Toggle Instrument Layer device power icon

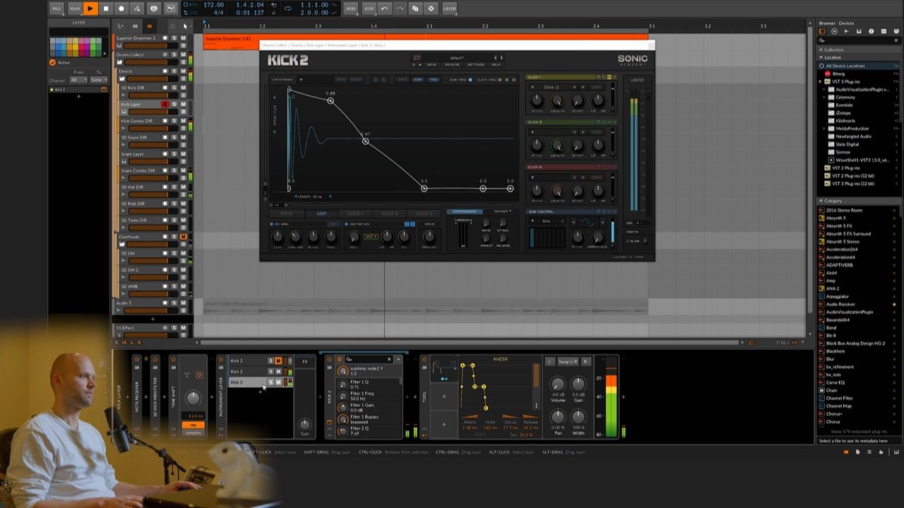(x=220, y=359)
